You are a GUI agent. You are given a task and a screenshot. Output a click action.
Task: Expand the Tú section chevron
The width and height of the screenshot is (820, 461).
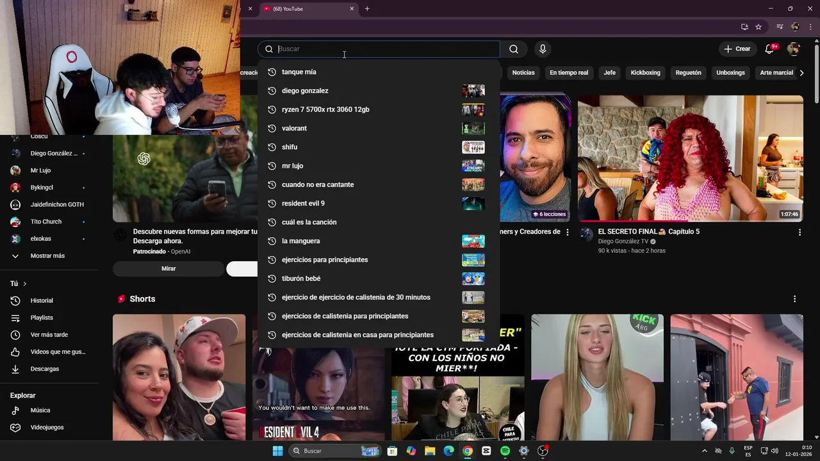pyautogui.click(x=25, y=284)
